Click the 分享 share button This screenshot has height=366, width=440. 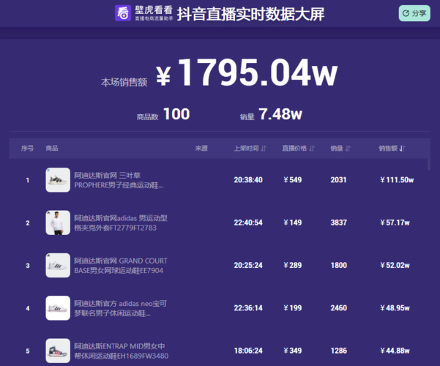pyautogui.click(x=414, y=13)
